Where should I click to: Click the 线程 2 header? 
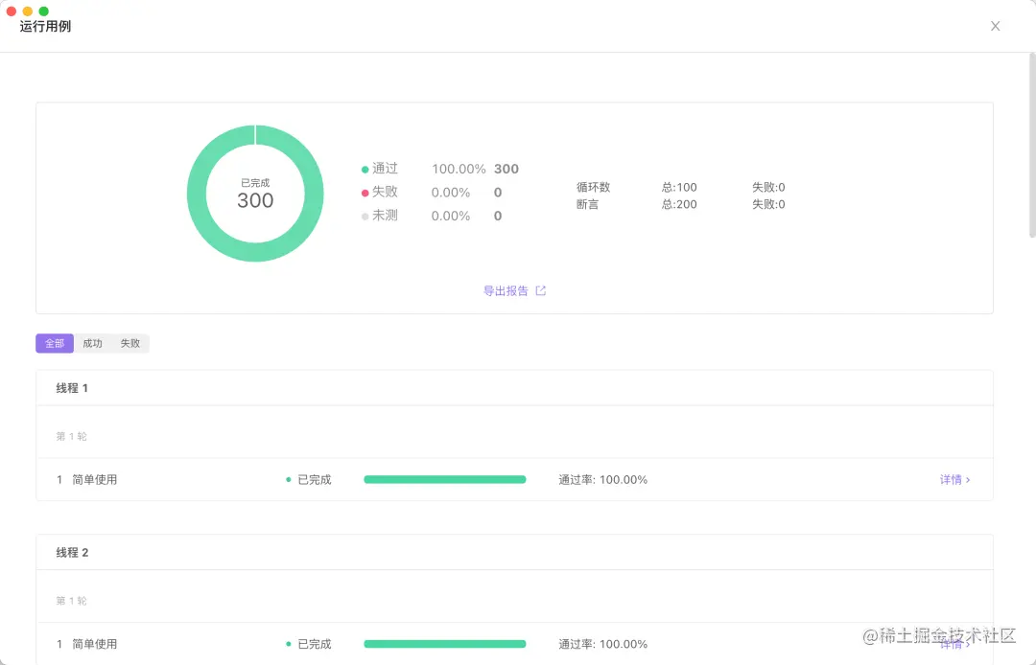tap(514, 552)
